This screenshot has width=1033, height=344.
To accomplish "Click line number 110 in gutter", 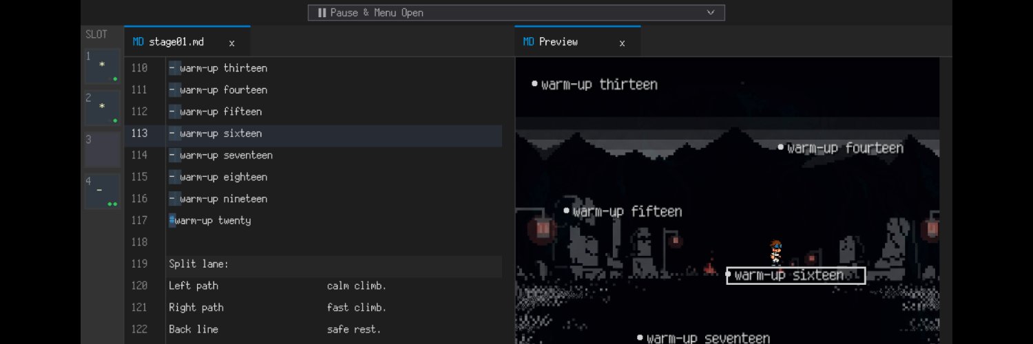I will (139, 68).
